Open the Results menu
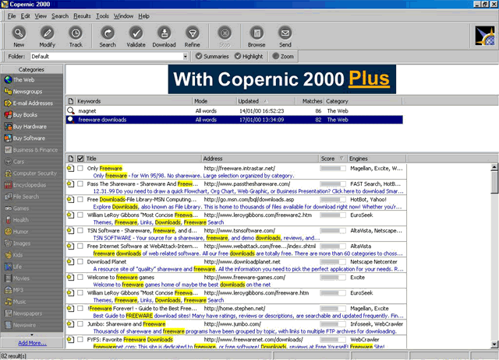 [x=82, y=16]
